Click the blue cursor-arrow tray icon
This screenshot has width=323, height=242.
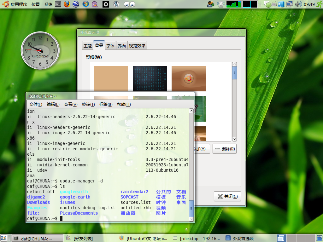point(281,4)
